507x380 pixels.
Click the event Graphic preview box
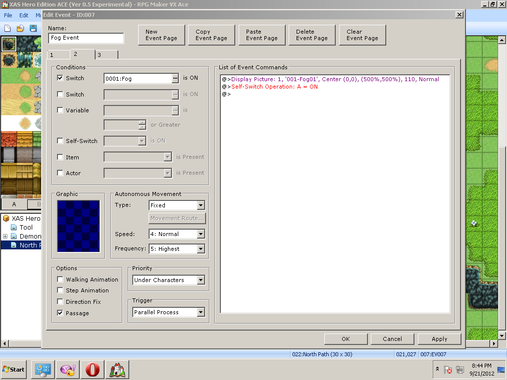[78, 225]
